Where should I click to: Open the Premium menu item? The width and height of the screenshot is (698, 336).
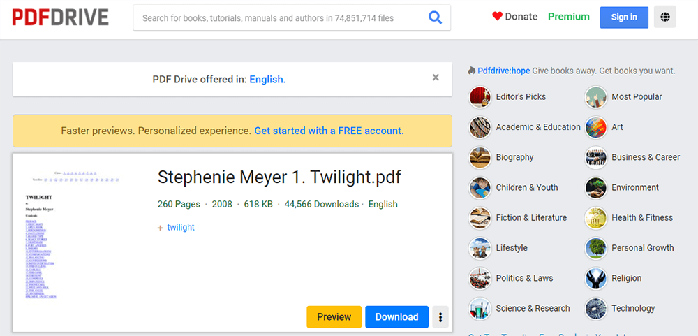point(568,17)
